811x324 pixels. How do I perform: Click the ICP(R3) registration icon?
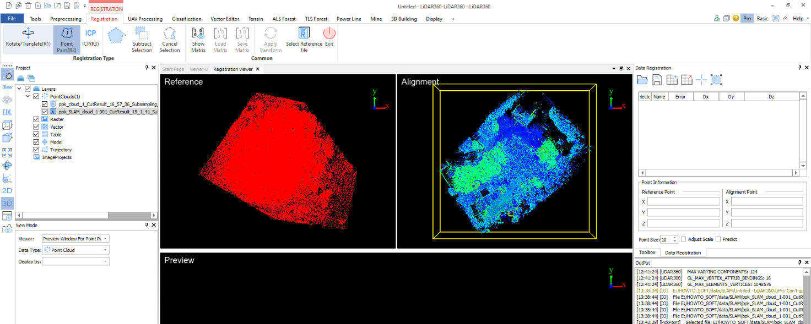90,37
